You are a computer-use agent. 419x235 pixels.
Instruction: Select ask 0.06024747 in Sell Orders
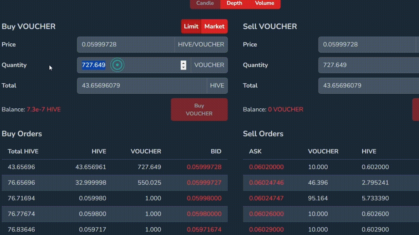click(266, 198)
